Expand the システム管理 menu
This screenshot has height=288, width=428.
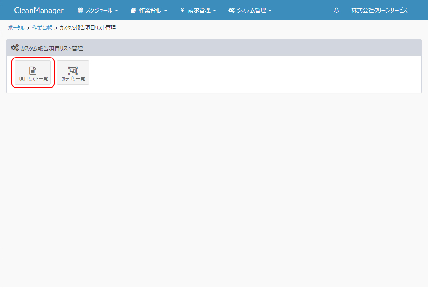pos(250,10)
